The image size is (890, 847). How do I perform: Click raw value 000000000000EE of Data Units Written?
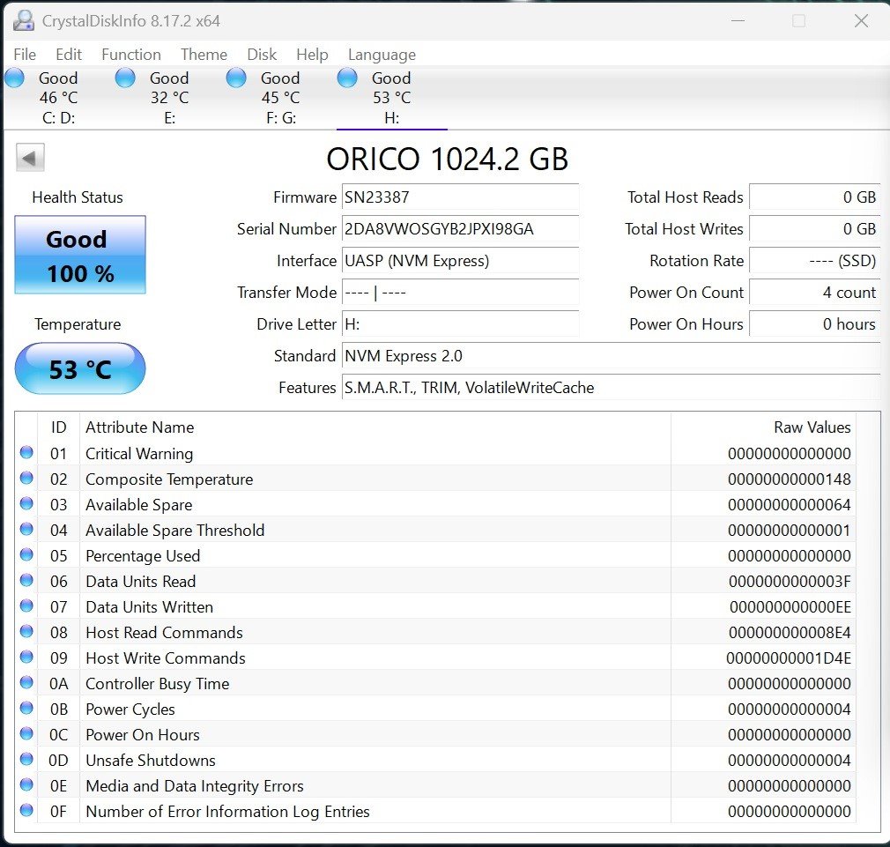(790, 607)
